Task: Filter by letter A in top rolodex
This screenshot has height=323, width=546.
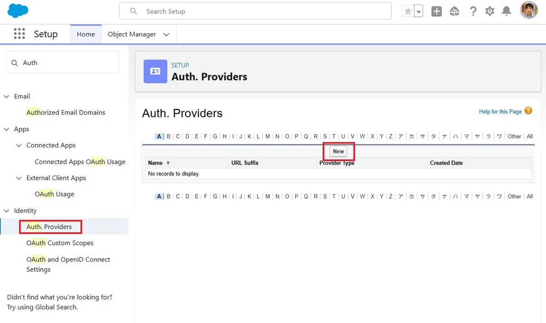Action: [x=159, y=136]
